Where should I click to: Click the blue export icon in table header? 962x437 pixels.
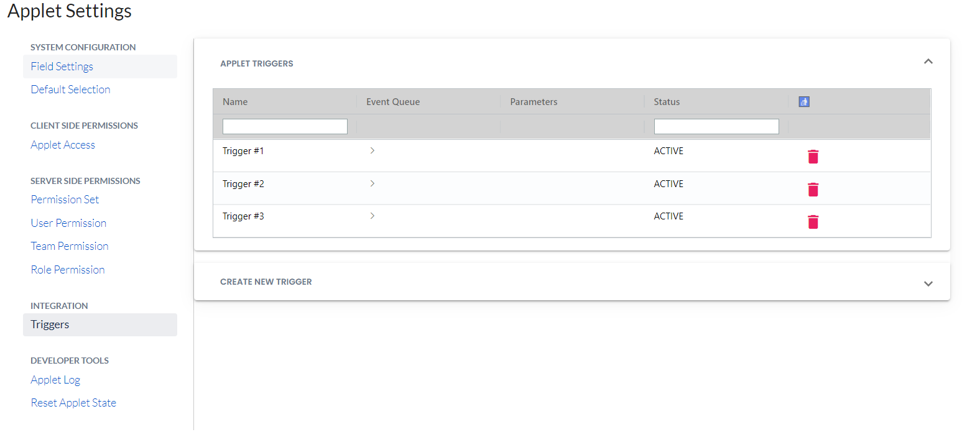click(x=803, y=102)
